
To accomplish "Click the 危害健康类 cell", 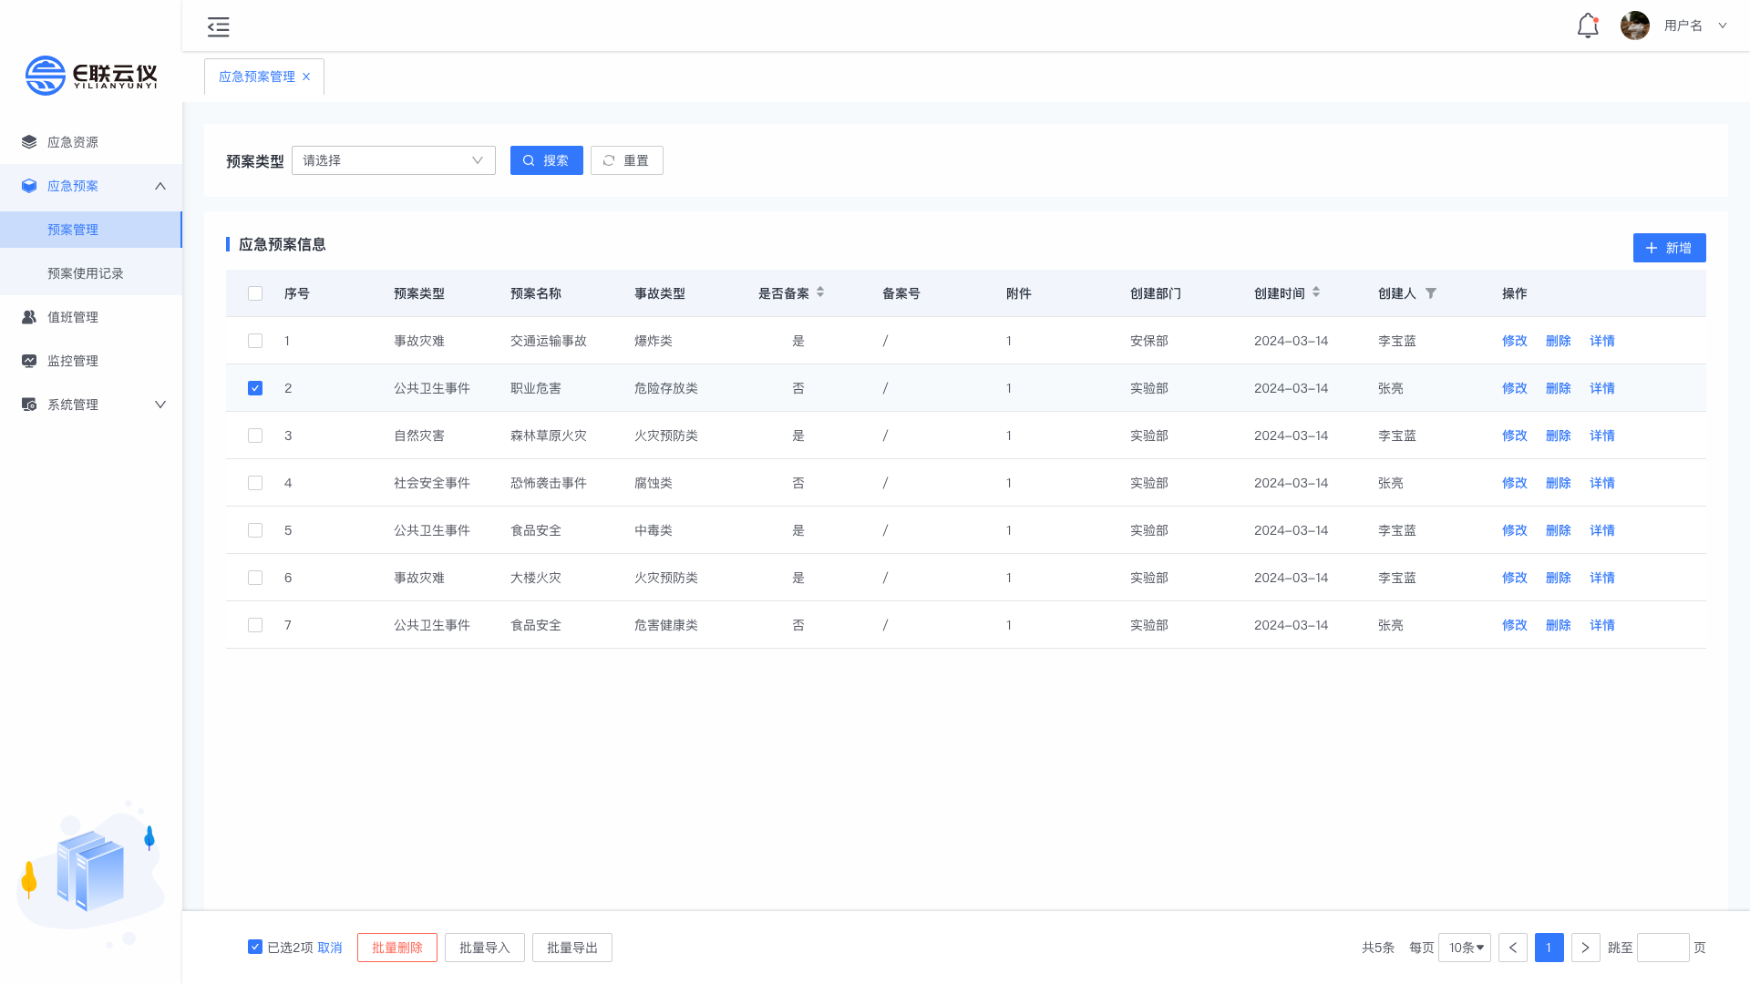I will pyautogui.click(x=666, y=625).
